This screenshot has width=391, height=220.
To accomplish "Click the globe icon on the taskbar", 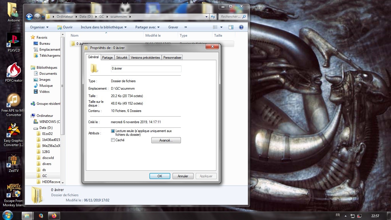I will click(x=41, y=216).
